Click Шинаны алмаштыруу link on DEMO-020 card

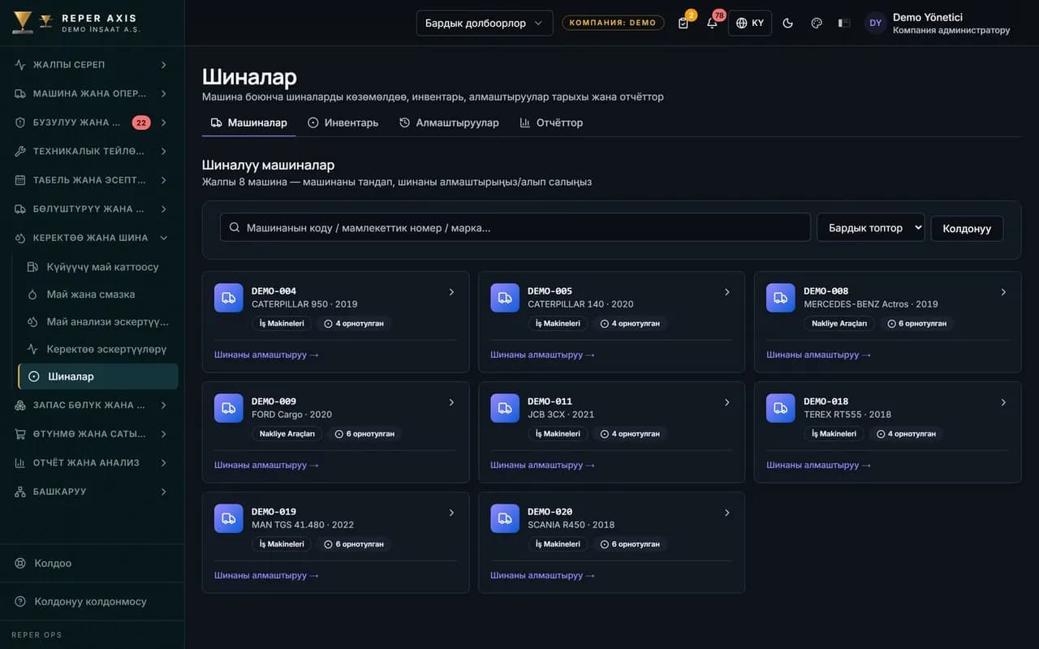coord(542,575)
